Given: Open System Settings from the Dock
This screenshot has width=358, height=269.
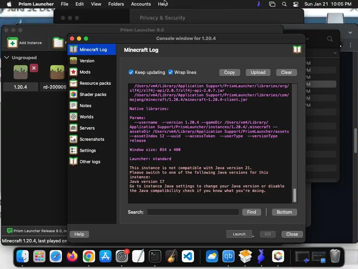Looking at the screenshot, I should pos(122,256).
